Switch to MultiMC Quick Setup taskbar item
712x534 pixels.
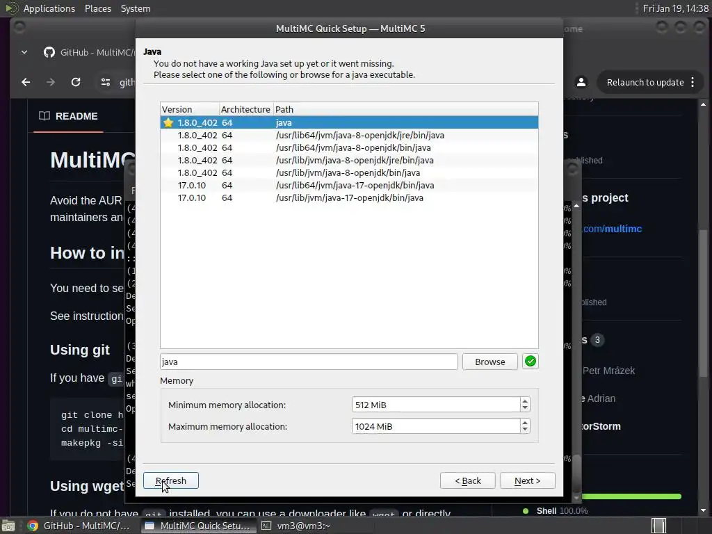[x=197, y=526]
